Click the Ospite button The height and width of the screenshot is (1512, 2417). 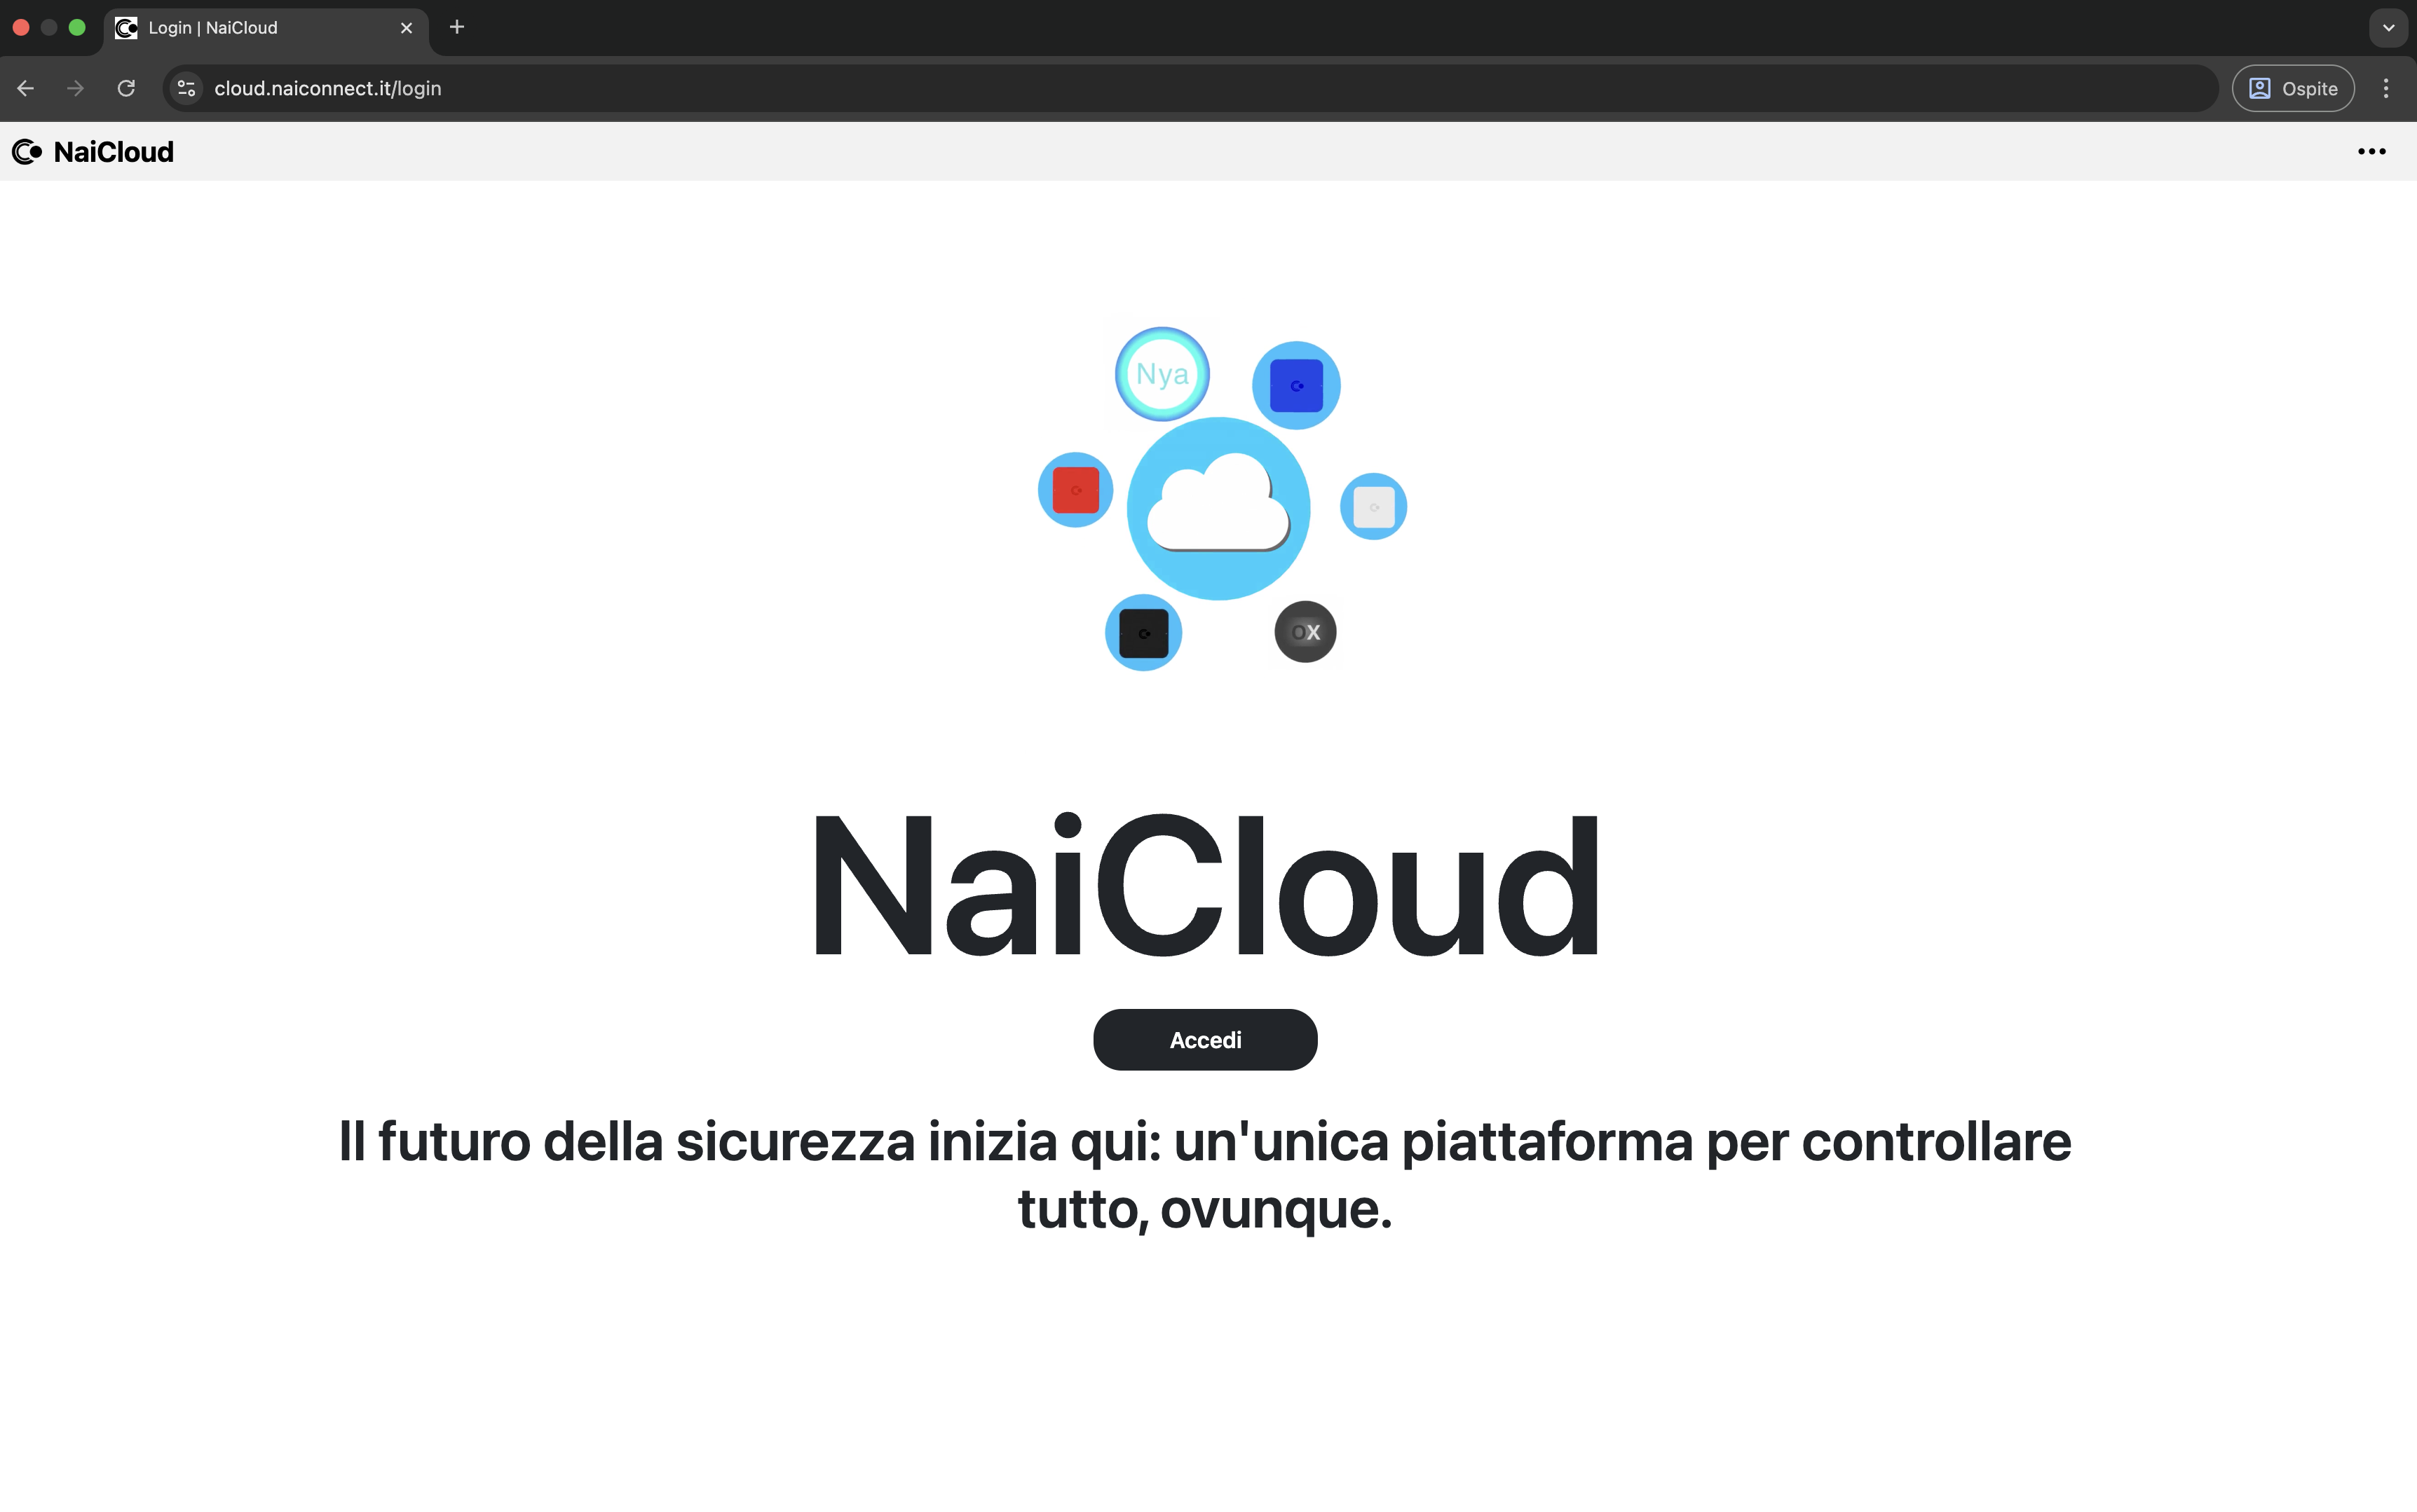(2292, 88)
